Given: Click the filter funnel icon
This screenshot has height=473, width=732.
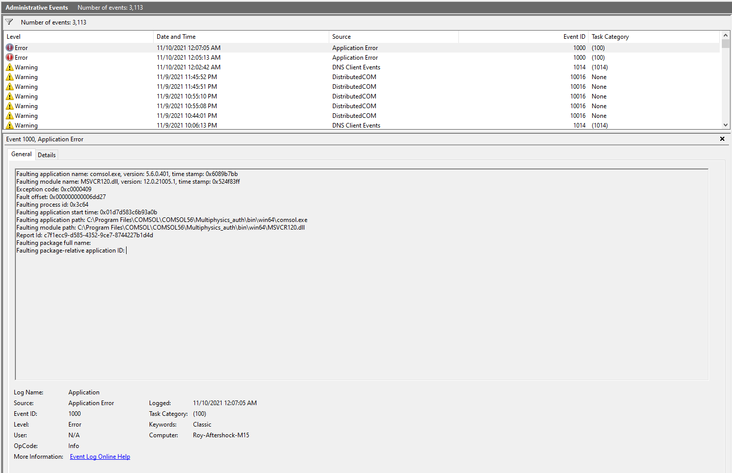Looking at the screenshot, I should click(x=9, y=22).
